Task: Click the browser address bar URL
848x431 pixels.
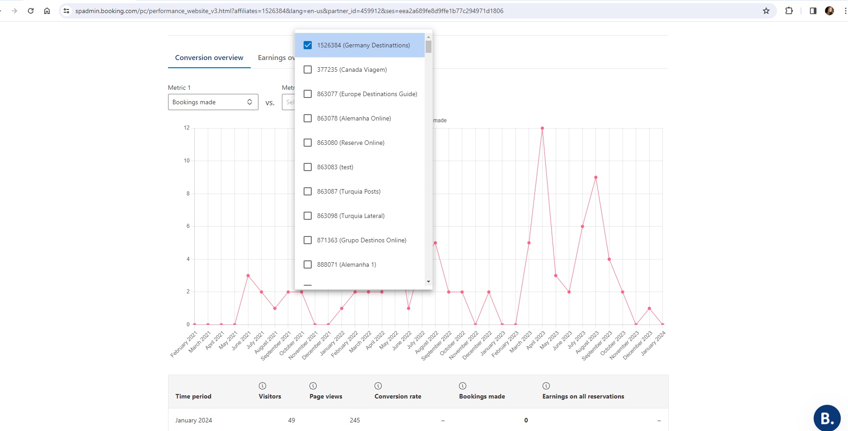Action: (289, 11)
